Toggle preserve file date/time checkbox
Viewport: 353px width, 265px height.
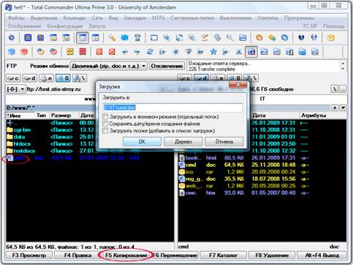pos(105,124)
